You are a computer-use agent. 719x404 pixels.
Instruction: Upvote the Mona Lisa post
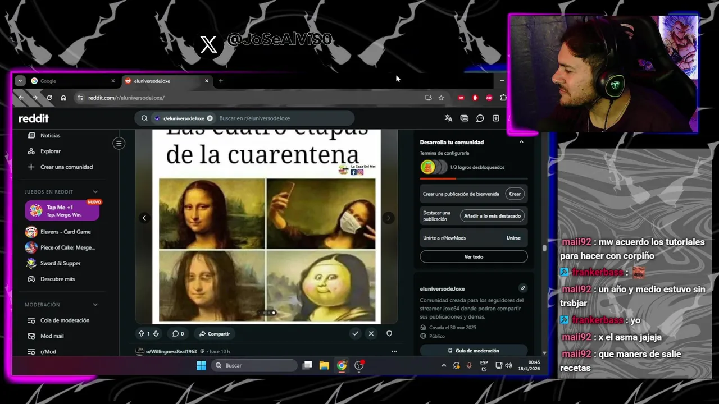(142, 333)
